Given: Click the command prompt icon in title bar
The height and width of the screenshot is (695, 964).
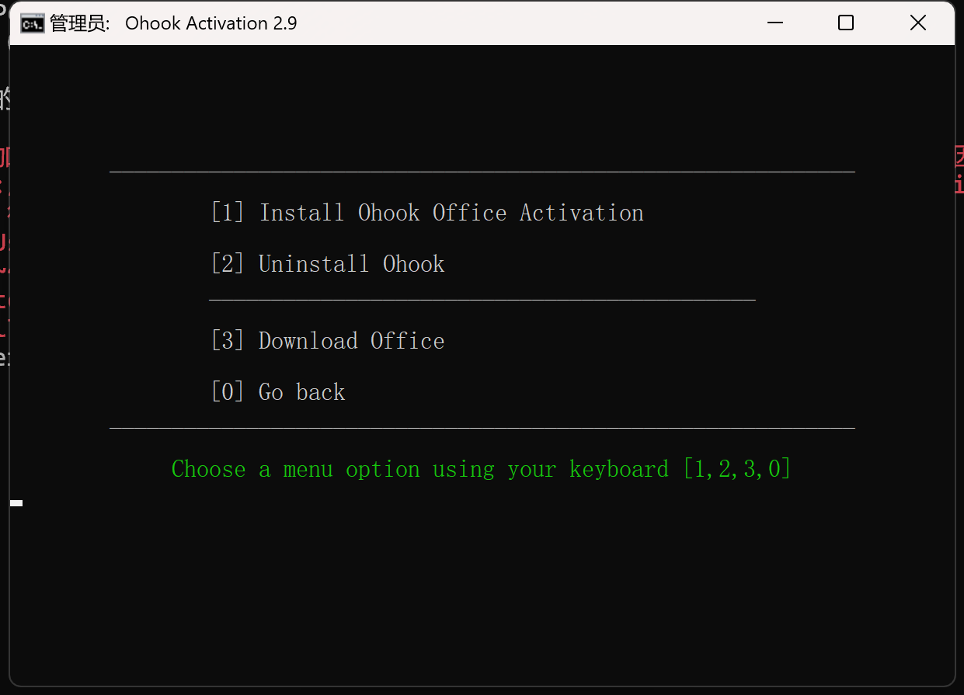Looking at the screenshot, I should click(33, 23).
